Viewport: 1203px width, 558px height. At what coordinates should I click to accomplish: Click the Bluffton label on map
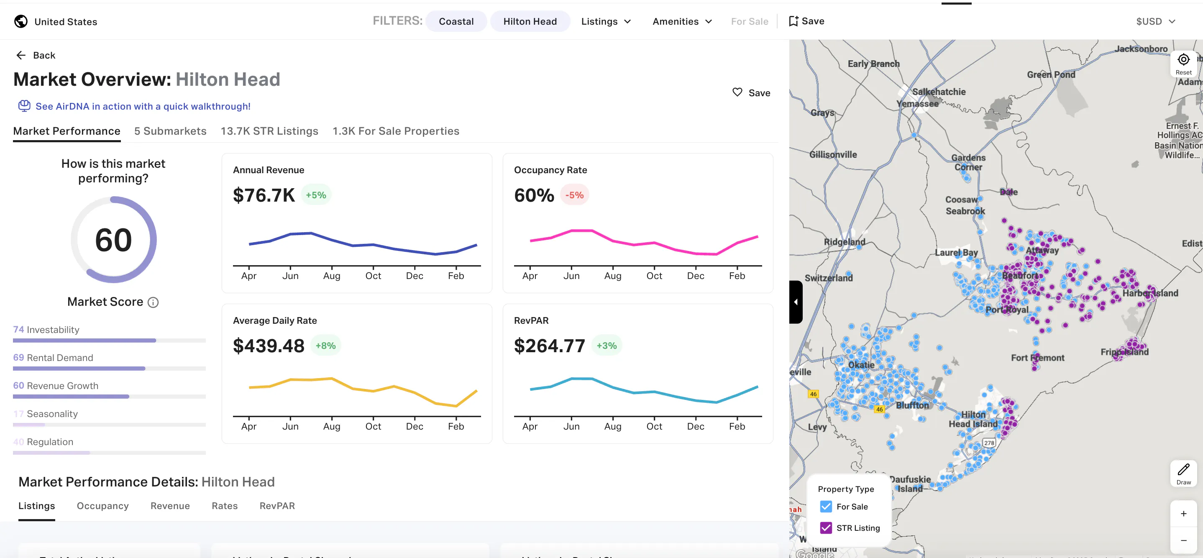(912, 405)
